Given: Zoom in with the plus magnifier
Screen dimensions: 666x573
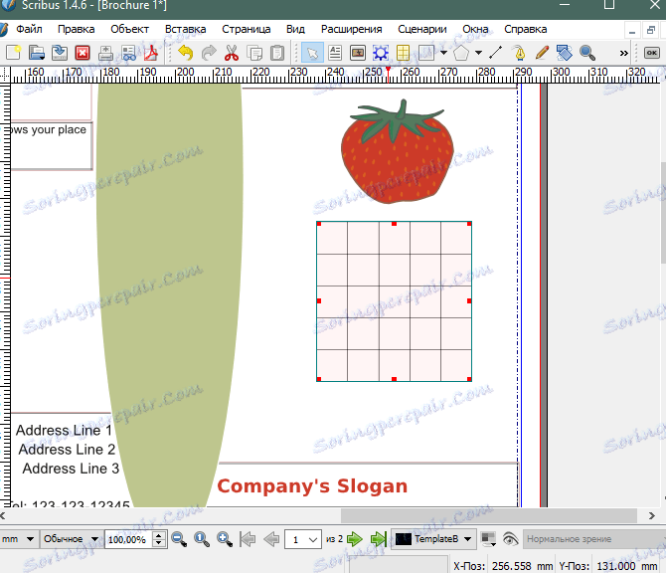Looking at the screenshot, I should click(225, 539).
